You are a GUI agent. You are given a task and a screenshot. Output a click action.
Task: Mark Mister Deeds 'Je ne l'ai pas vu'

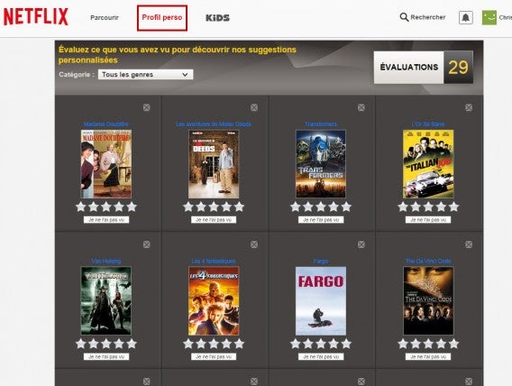214,220
